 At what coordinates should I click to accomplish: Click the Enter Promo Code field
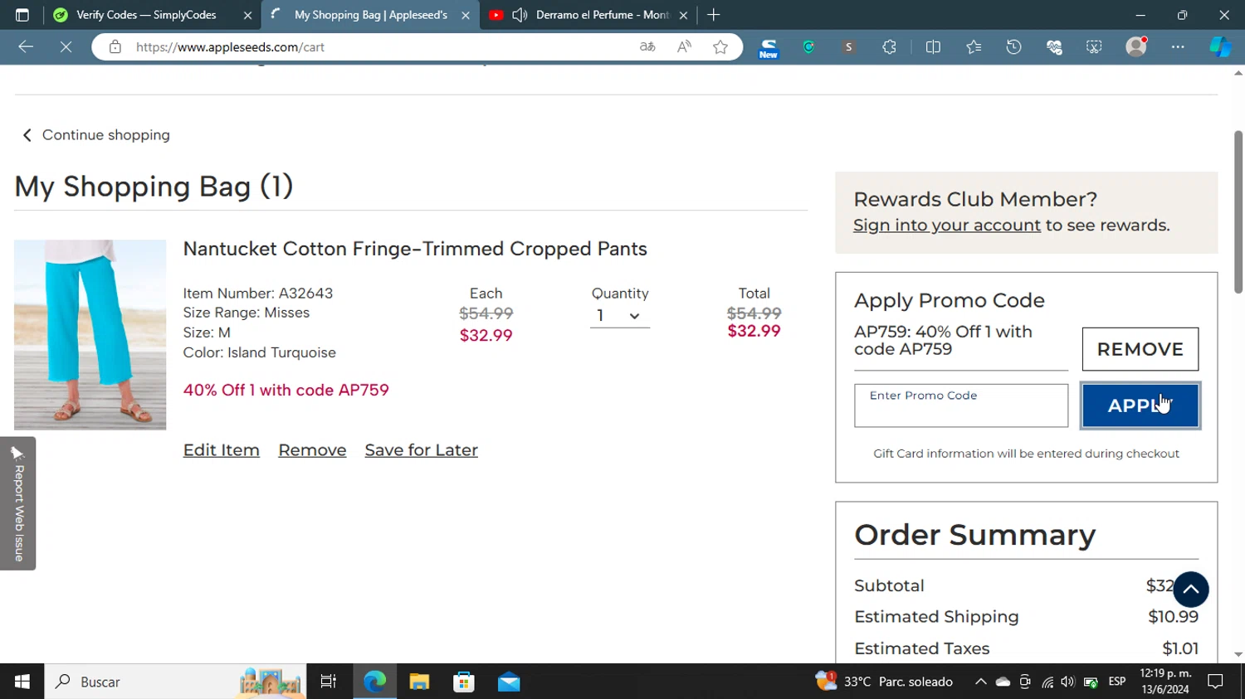(960, 406)
